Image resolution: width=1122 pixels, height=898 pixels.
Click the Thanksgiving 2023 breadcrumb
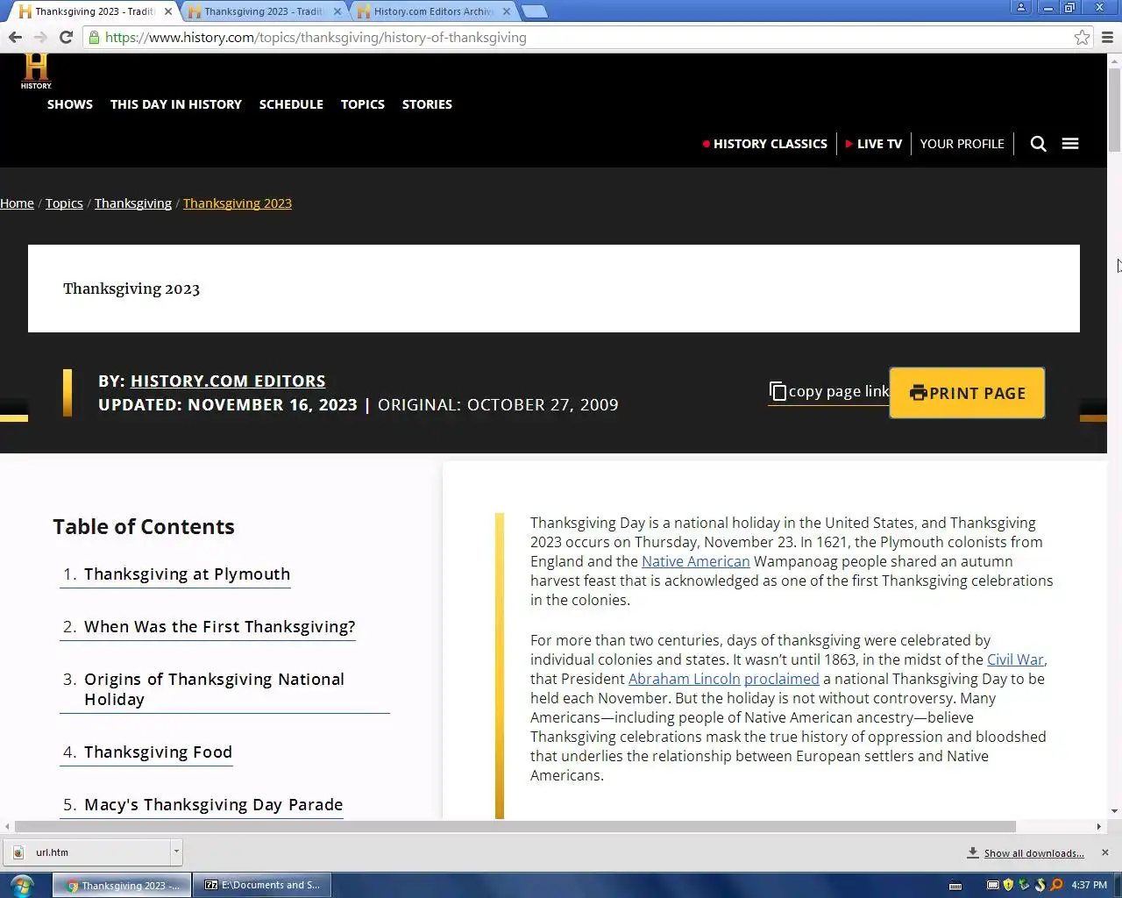[238, 203]
